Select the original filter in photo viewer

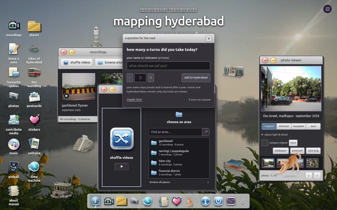(x=269, y=126)
